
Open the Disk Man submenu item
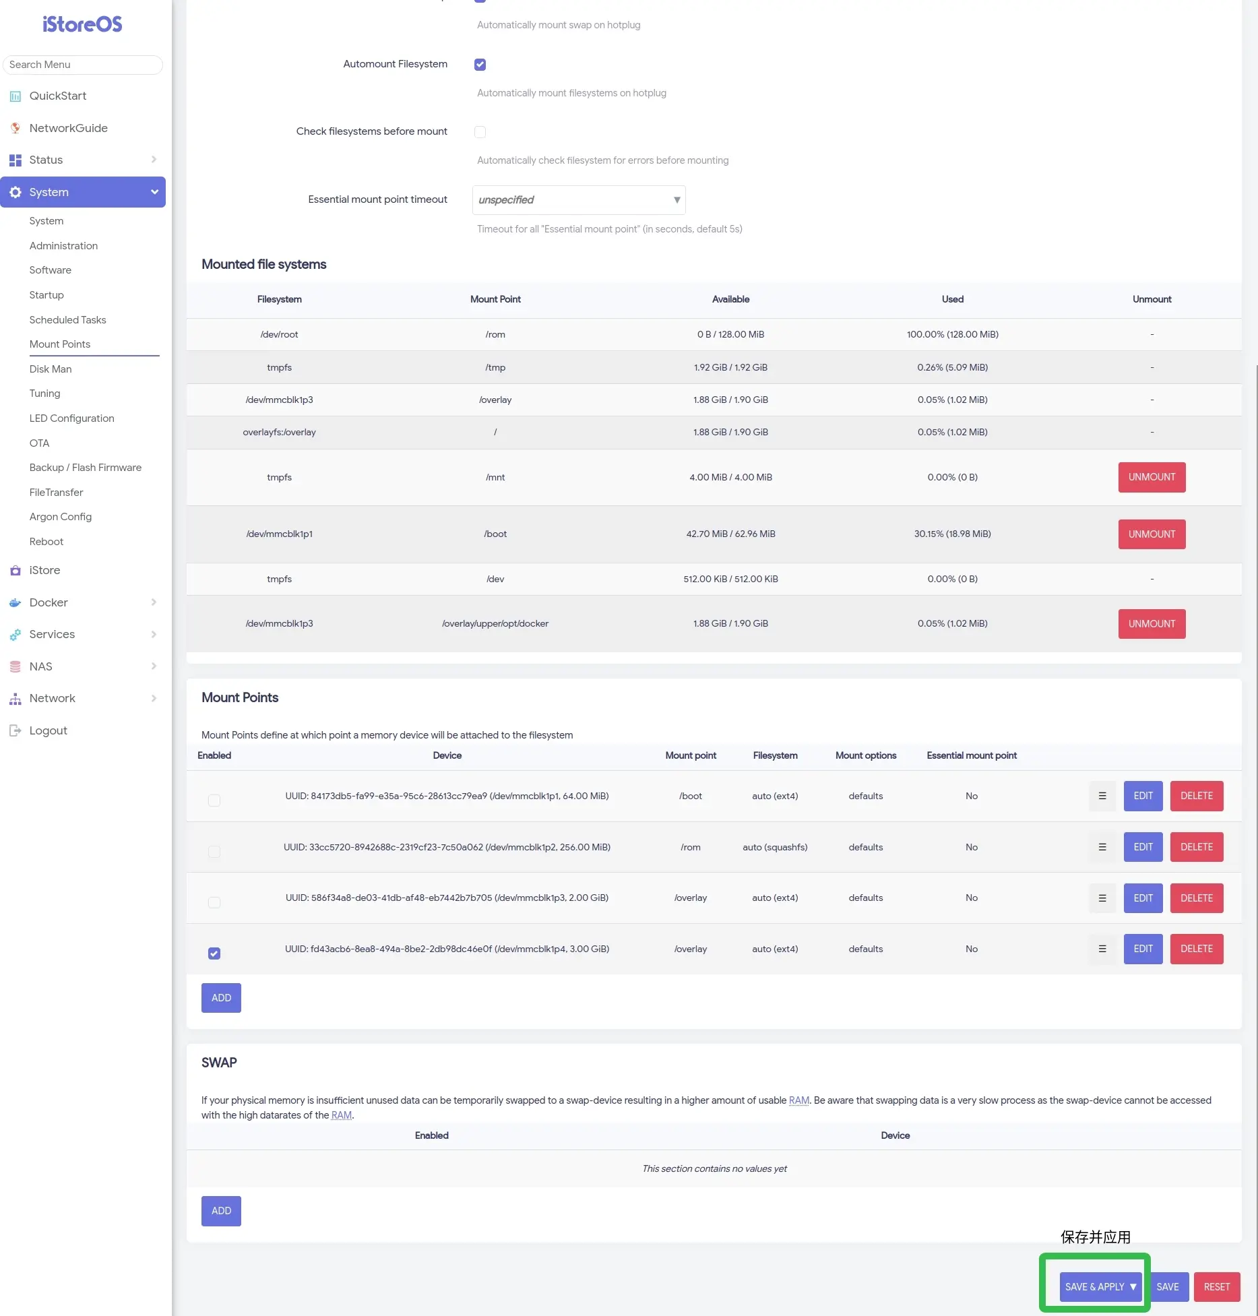51,369
